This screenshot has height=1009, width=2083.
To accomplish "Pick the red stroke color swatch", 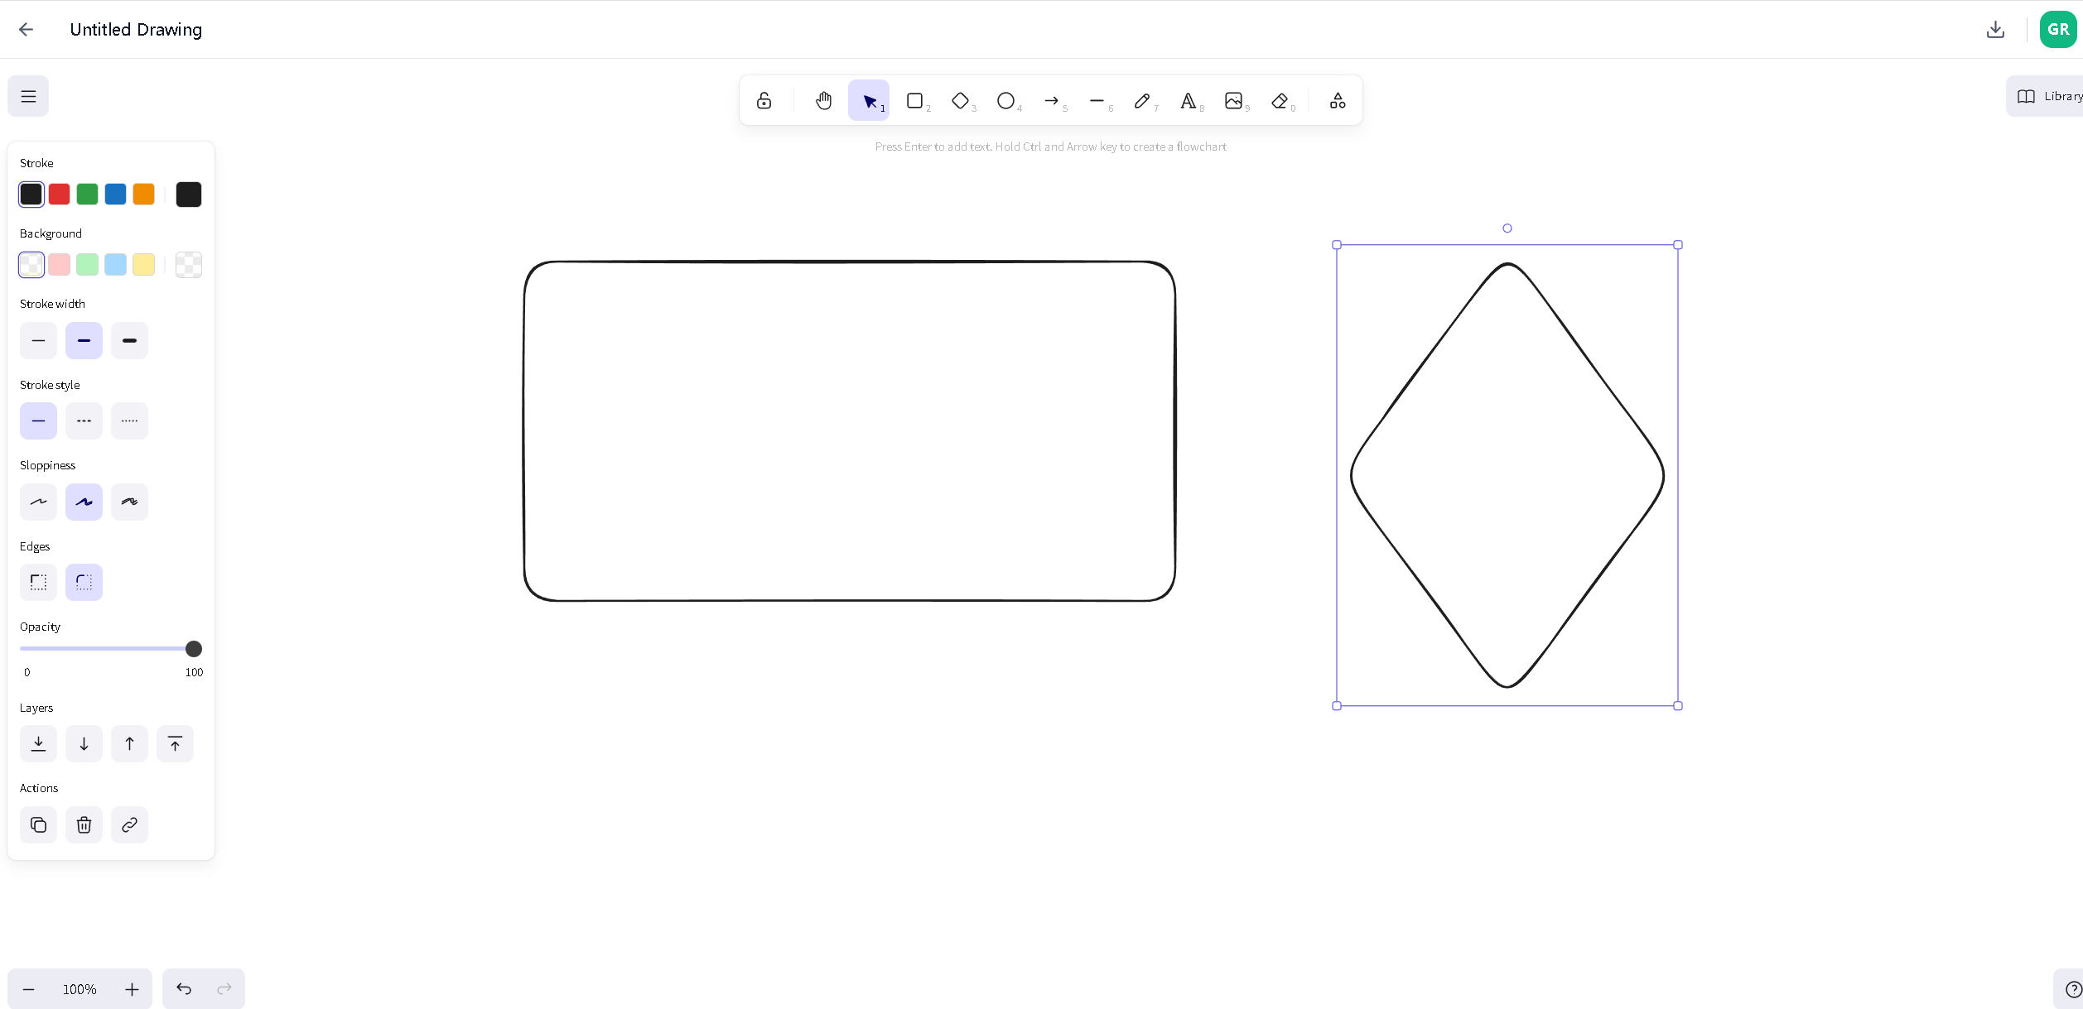I will 60,195.
